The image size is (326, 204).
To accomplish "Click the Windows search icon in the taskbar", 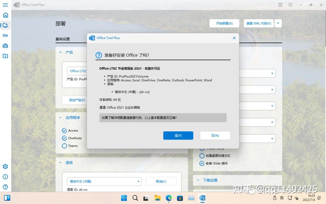I will (x=135, y=198).
